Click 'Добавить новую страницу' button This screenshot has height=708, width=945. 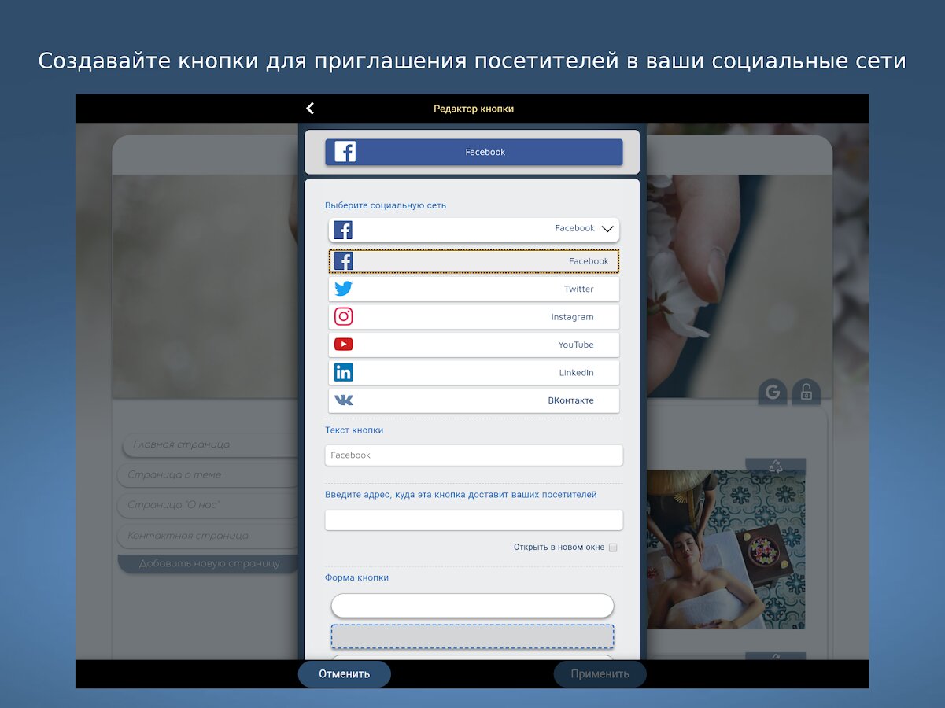pyautogui.click(x=209, y=564)
